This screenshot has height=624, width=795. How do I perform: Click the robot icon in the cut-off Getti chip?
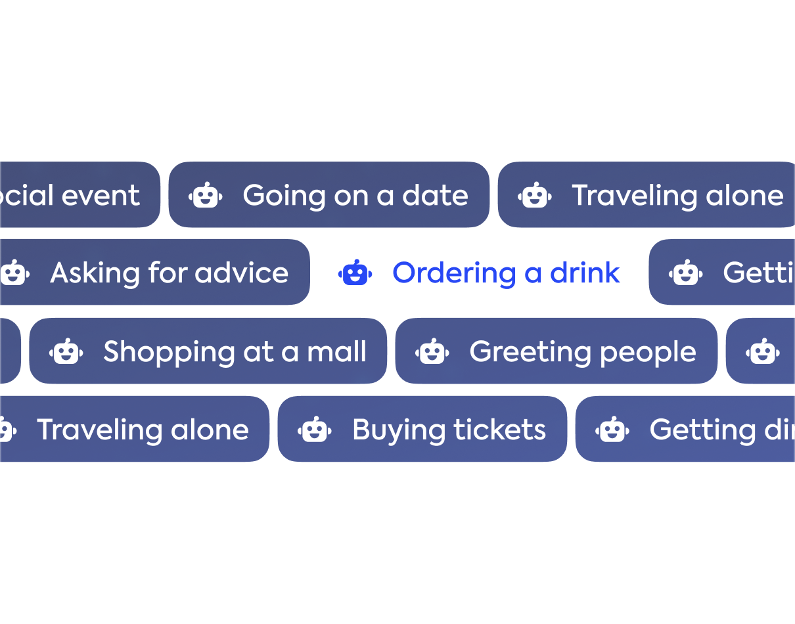(x=686, y=273)
